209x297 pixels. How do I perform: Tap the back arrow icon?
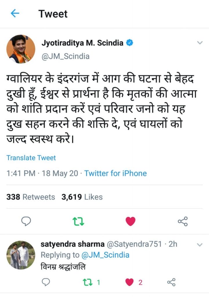tap(15, 14)
